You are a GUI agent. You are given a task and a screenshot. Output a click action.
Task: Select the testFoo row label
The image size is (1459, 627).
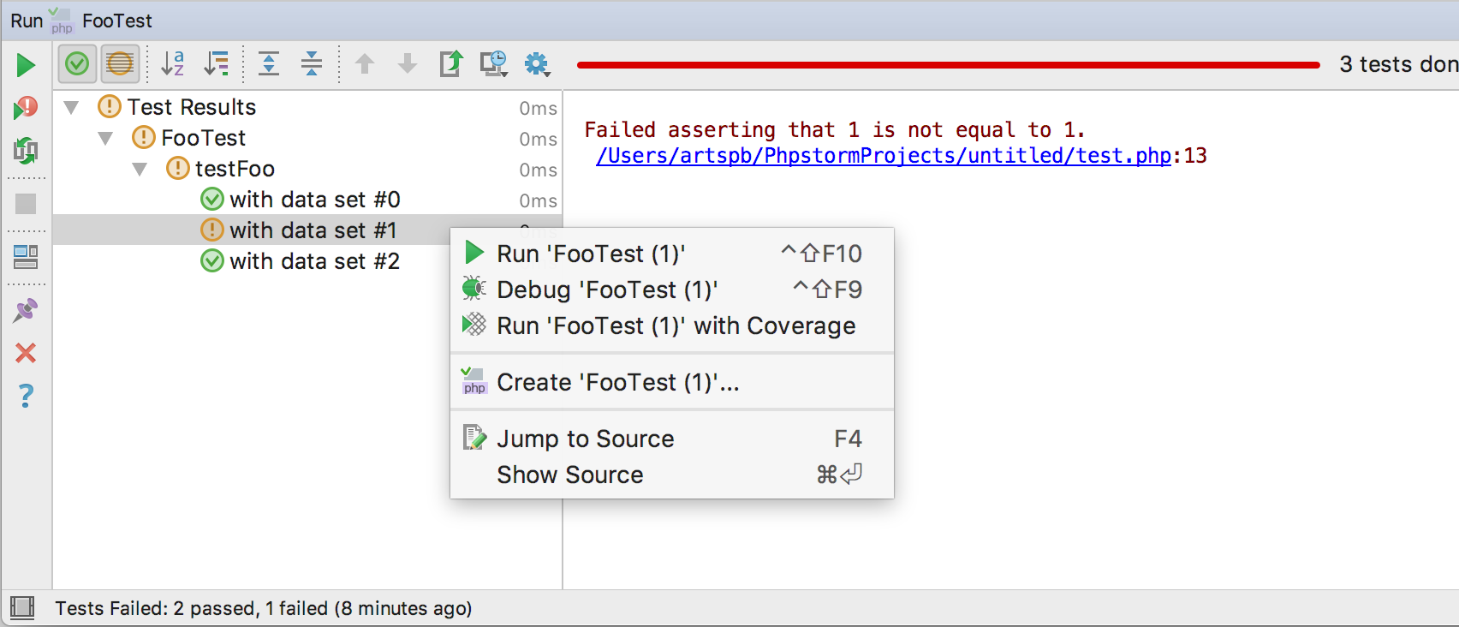pos(235,169)
